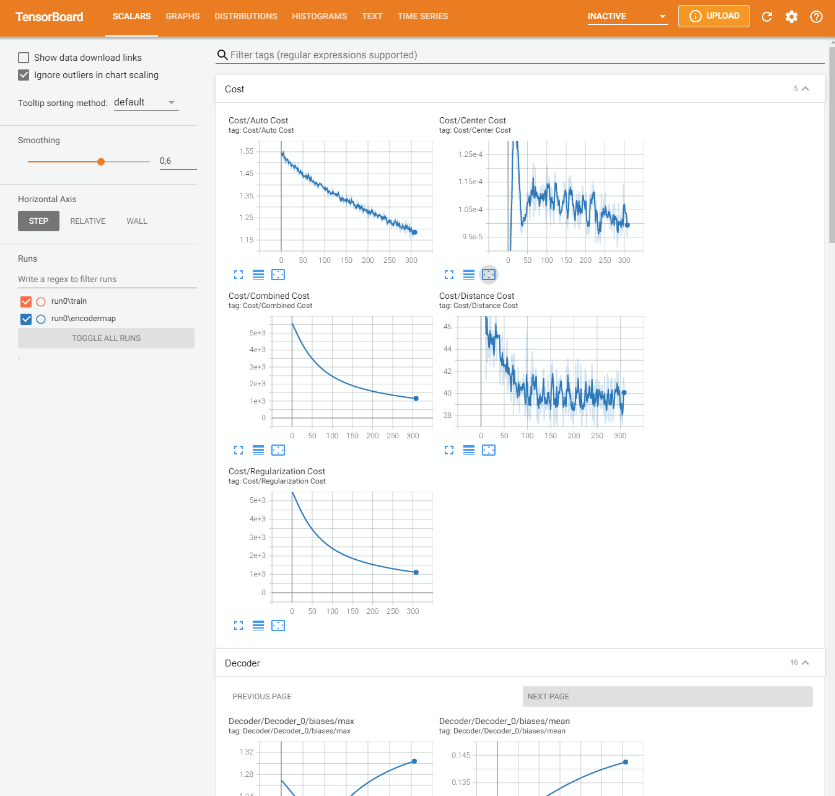The width and height of the screenshot is (835, 796).
Task: Expand Center Cost chart to full size
Action: (449, 275)
